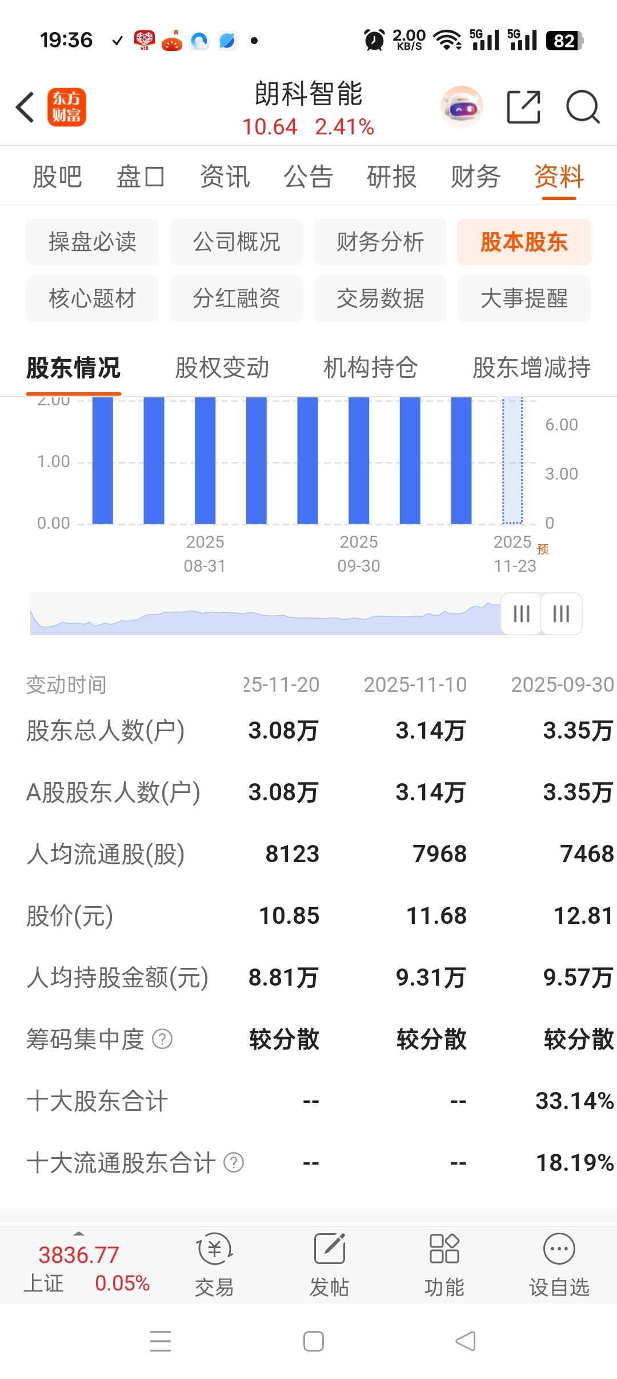This screenshot has height=1379, width=617.
Task: Select the 资料 tab
Action: 559,177
